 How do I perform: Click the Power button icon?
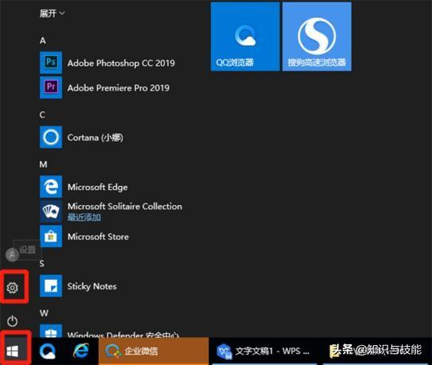[13, 321]
